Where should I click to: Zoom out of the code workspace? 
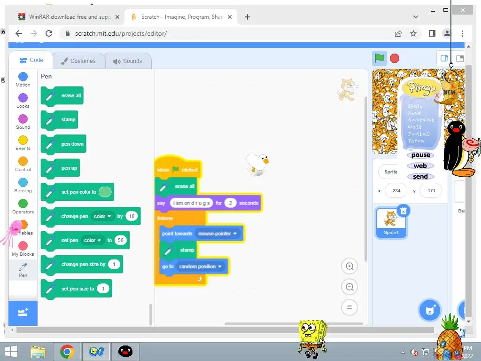349,287
